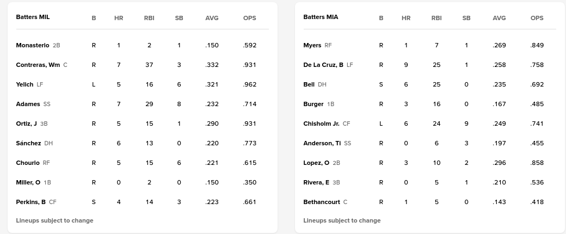Click Ortiz, J player name

click(26, 124)
